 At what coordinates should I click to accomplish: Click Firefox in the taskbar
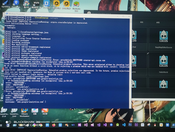54,125
